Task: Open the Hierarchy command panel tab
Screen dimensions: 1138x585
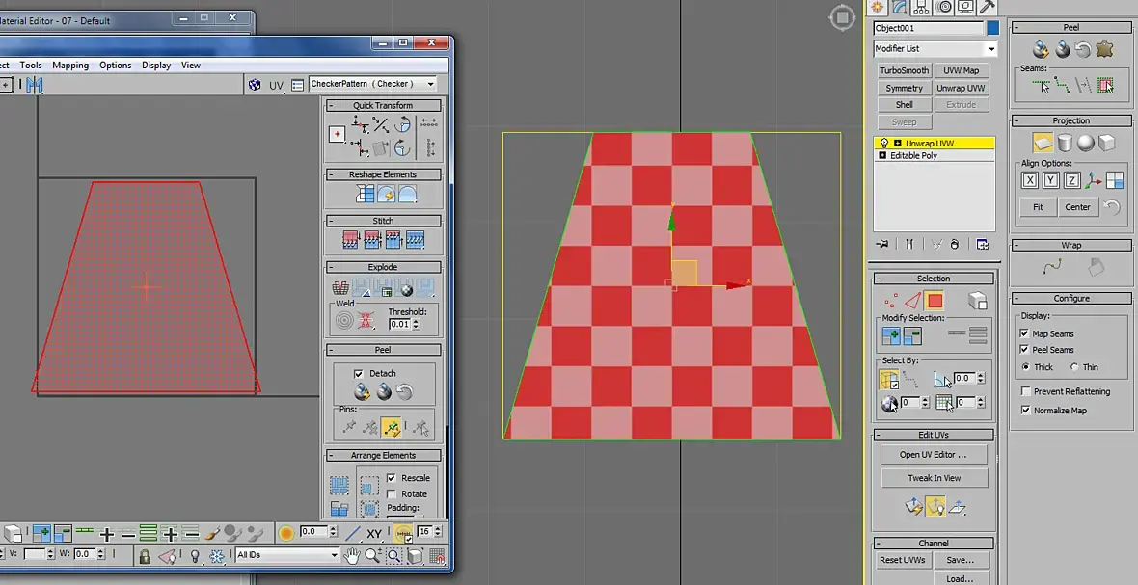Action: pyautogui.click(x=922, y=8)
